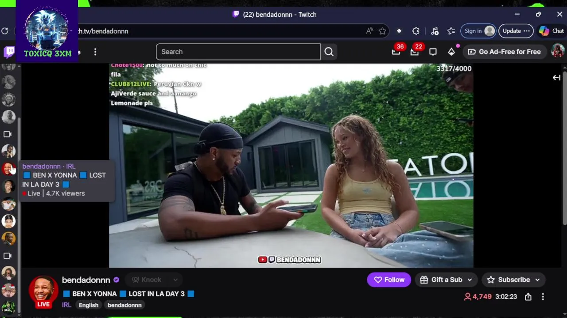Click the browser address bar URL

tap(103, 31)
